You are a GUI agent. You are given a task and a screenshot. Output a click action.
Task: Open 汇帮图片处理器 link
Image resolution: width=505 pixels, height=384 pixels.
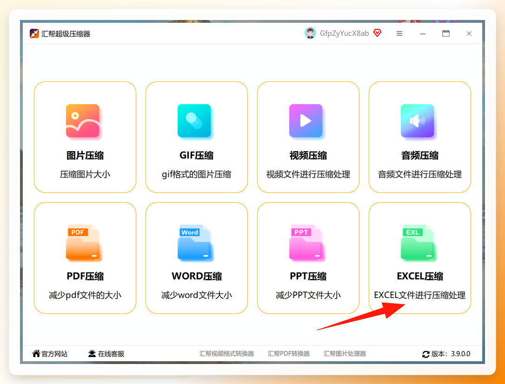coord(345,354)
